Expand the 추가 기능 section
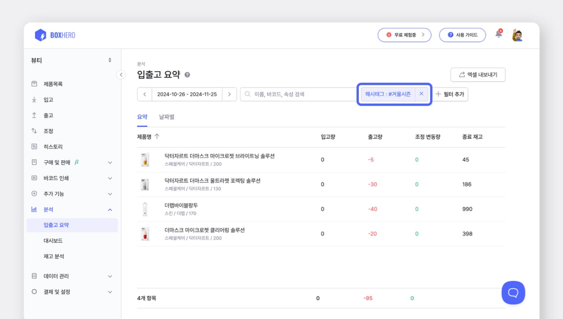Viewport: 563px width, 319px height. (110, 193)
